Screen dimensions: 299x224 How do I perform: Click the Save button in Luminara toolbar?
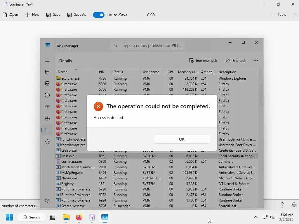(53, 15)
